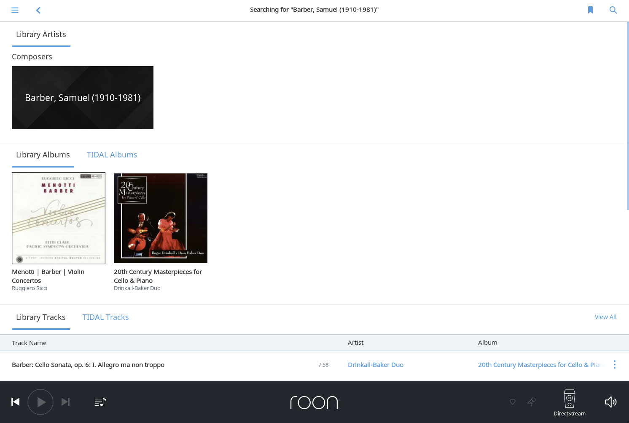Click the View All link for tracks
The width and height of the screenshot is (629, 423).
click(605, 317)
